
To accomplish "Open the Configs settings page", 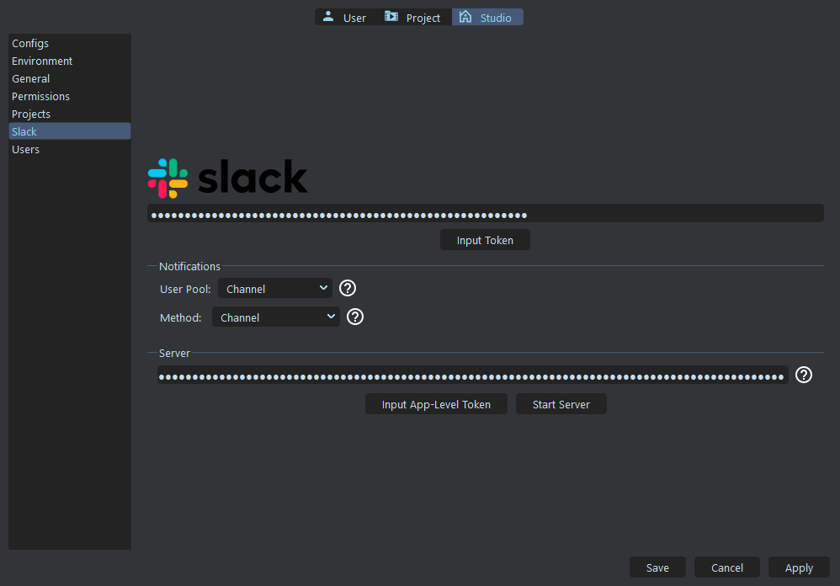I will pyautogui.click(x=70, y=44).
